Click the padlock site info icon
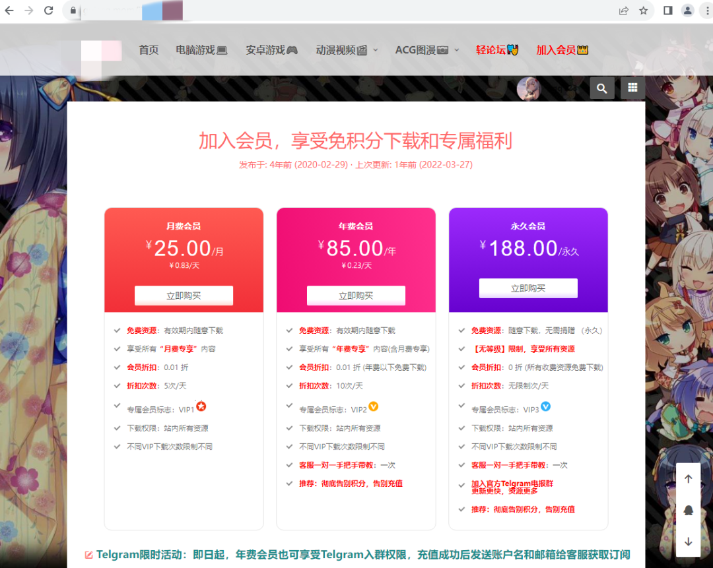 tap(73, 10)
